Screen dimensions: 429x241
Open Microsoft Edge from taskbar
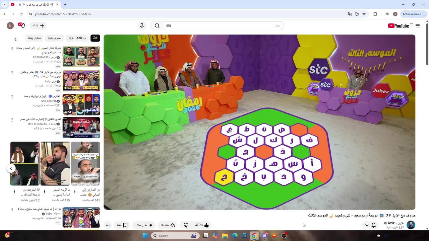(235, 236)
